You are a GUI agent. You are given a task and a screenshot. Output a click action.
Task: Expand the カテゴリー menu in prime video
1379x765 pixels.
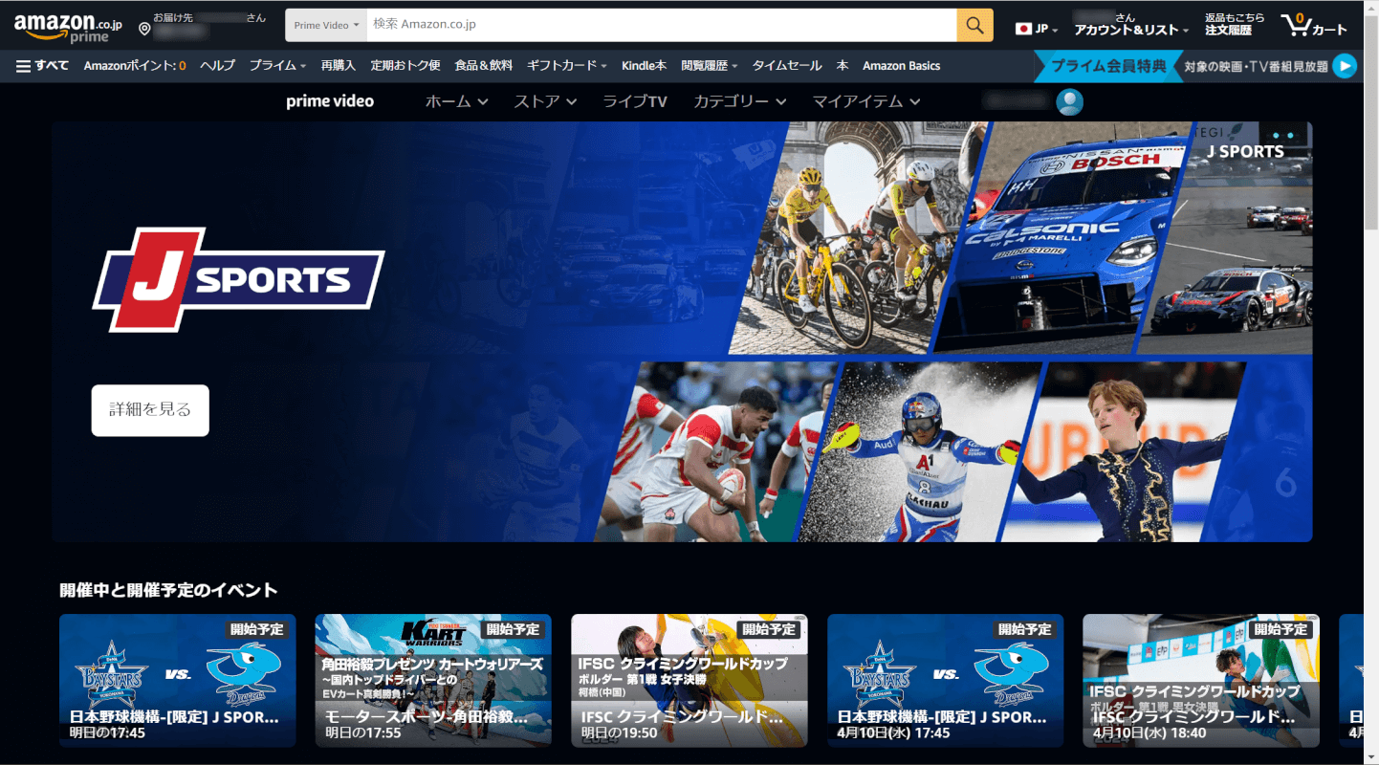point(739,101)
